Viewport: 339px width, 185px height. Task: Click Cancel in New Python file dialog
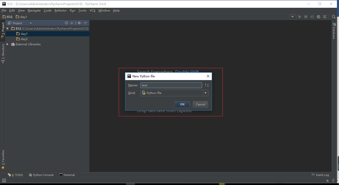(x=200, y=104)
